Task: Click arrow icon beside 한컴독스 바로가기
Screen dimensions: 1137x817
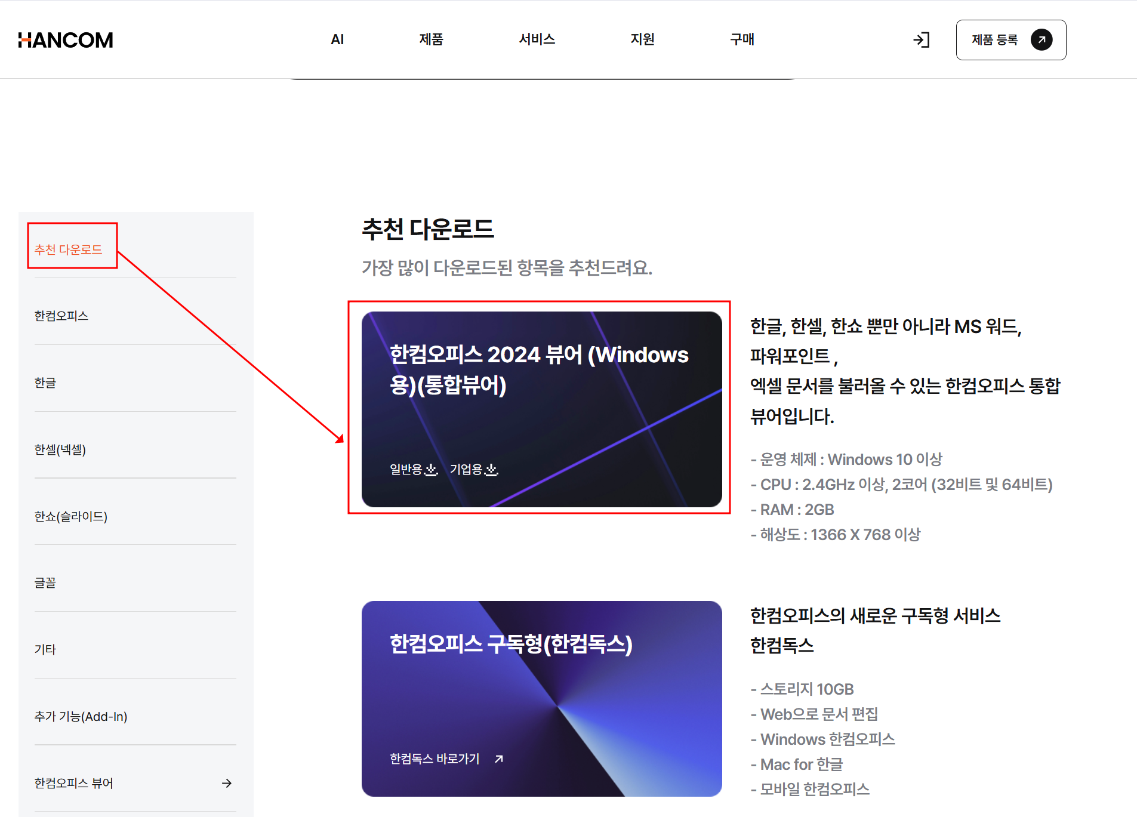Action: tap(499, 759)
